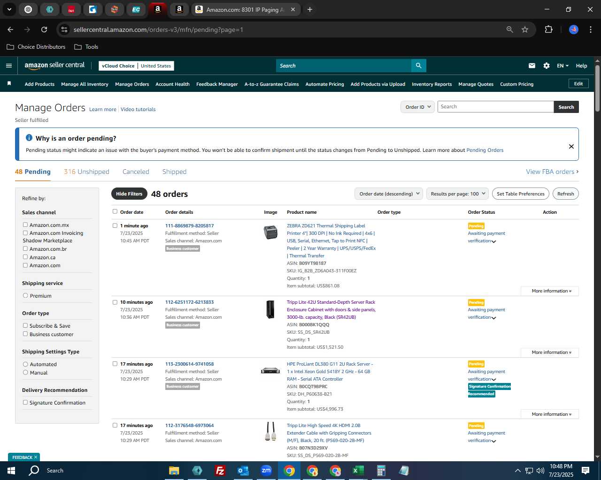Open the Order date (descending) sort dropdown

[x=389, y=194]
